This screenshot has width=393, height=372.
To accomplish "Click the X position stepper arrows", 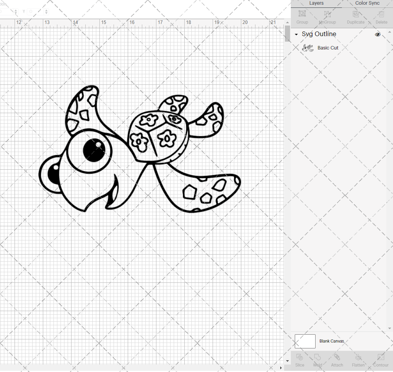I will pos(16,11).
